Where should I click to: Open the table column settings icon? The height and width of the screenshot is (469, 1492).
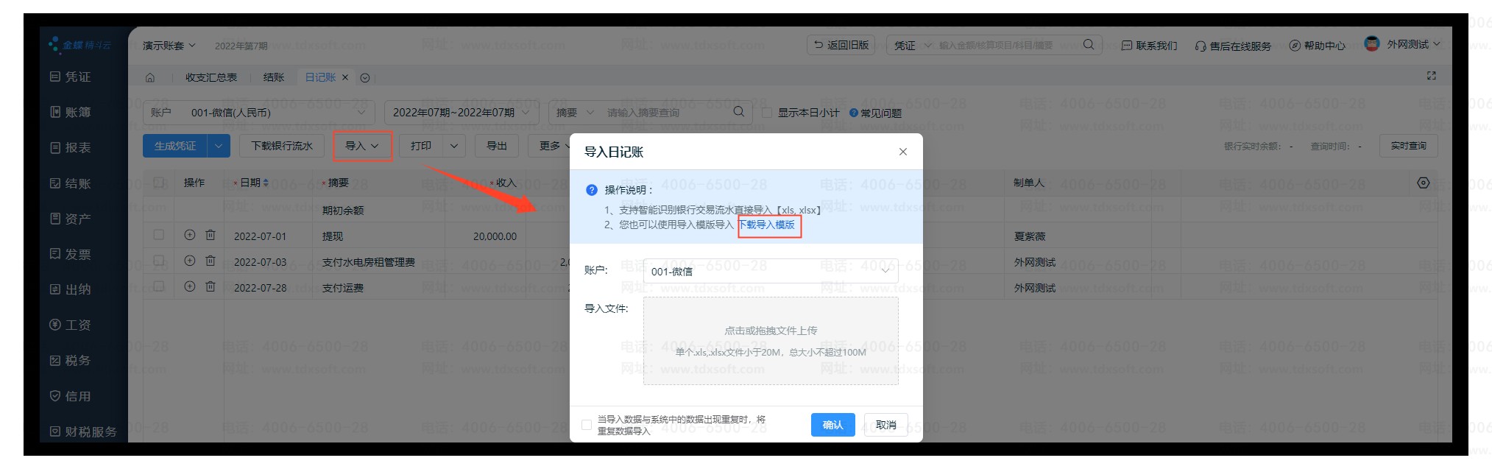point(1424,183)
